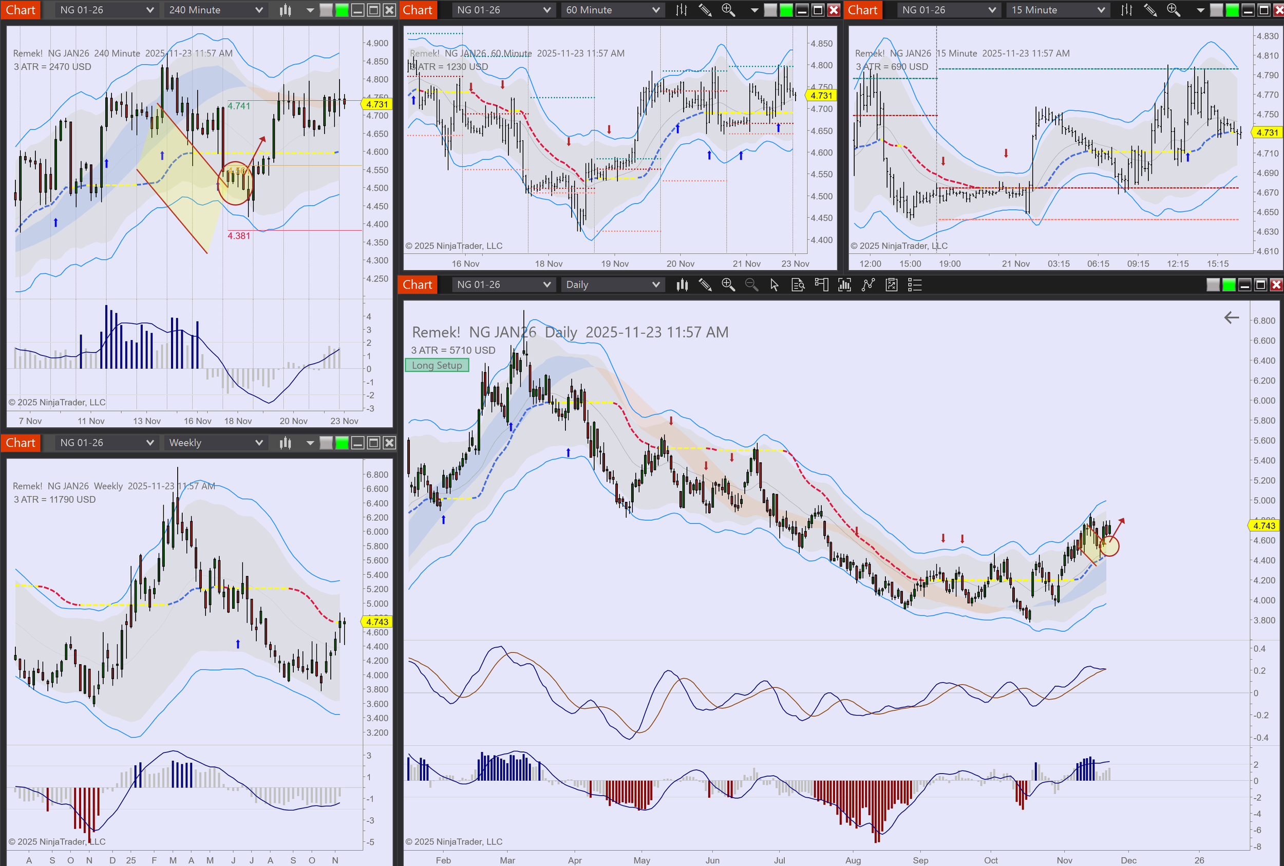Click the Chart tab of the 60 Minute window
The width and height of the screenshot is (1284, 866).
pos(418,10)
